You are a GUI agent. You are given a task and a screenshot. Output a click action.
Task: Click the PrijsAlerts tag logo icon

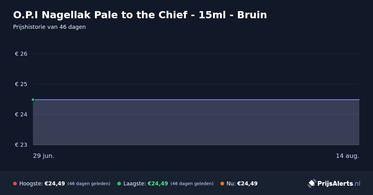pyautogui.click(x=312, y=183)
